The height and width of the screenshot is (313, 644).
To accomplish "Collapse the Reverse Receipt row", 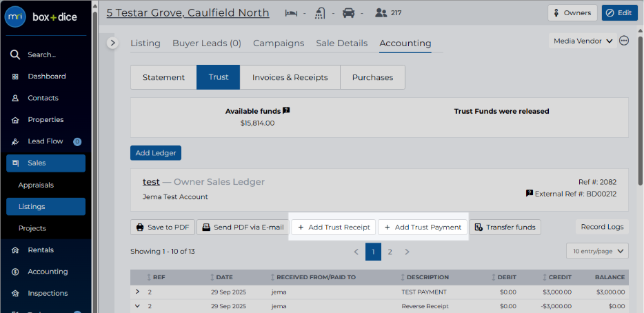I will point(138,305).
